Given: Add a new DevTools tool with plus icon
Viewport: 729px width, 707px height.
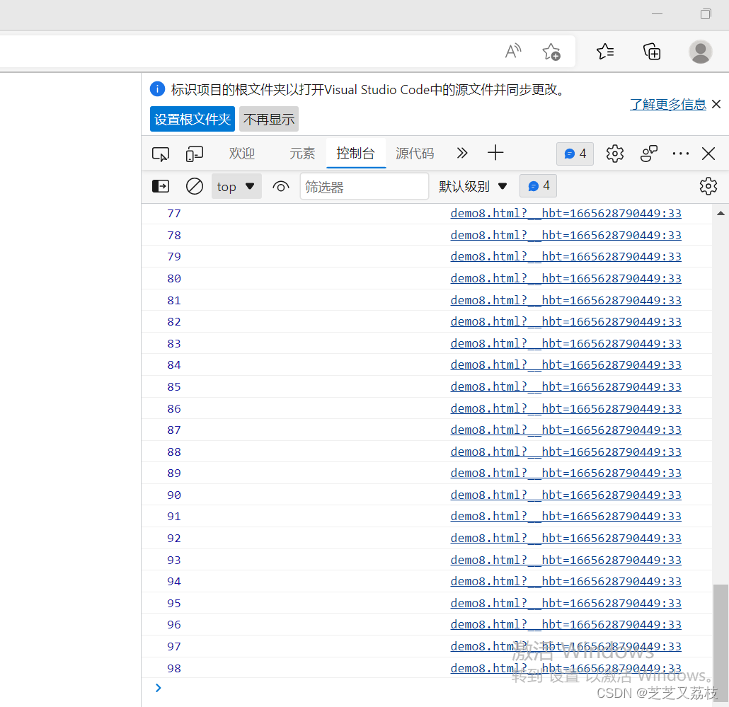Looking at the screenshot, I should (495, 153).
